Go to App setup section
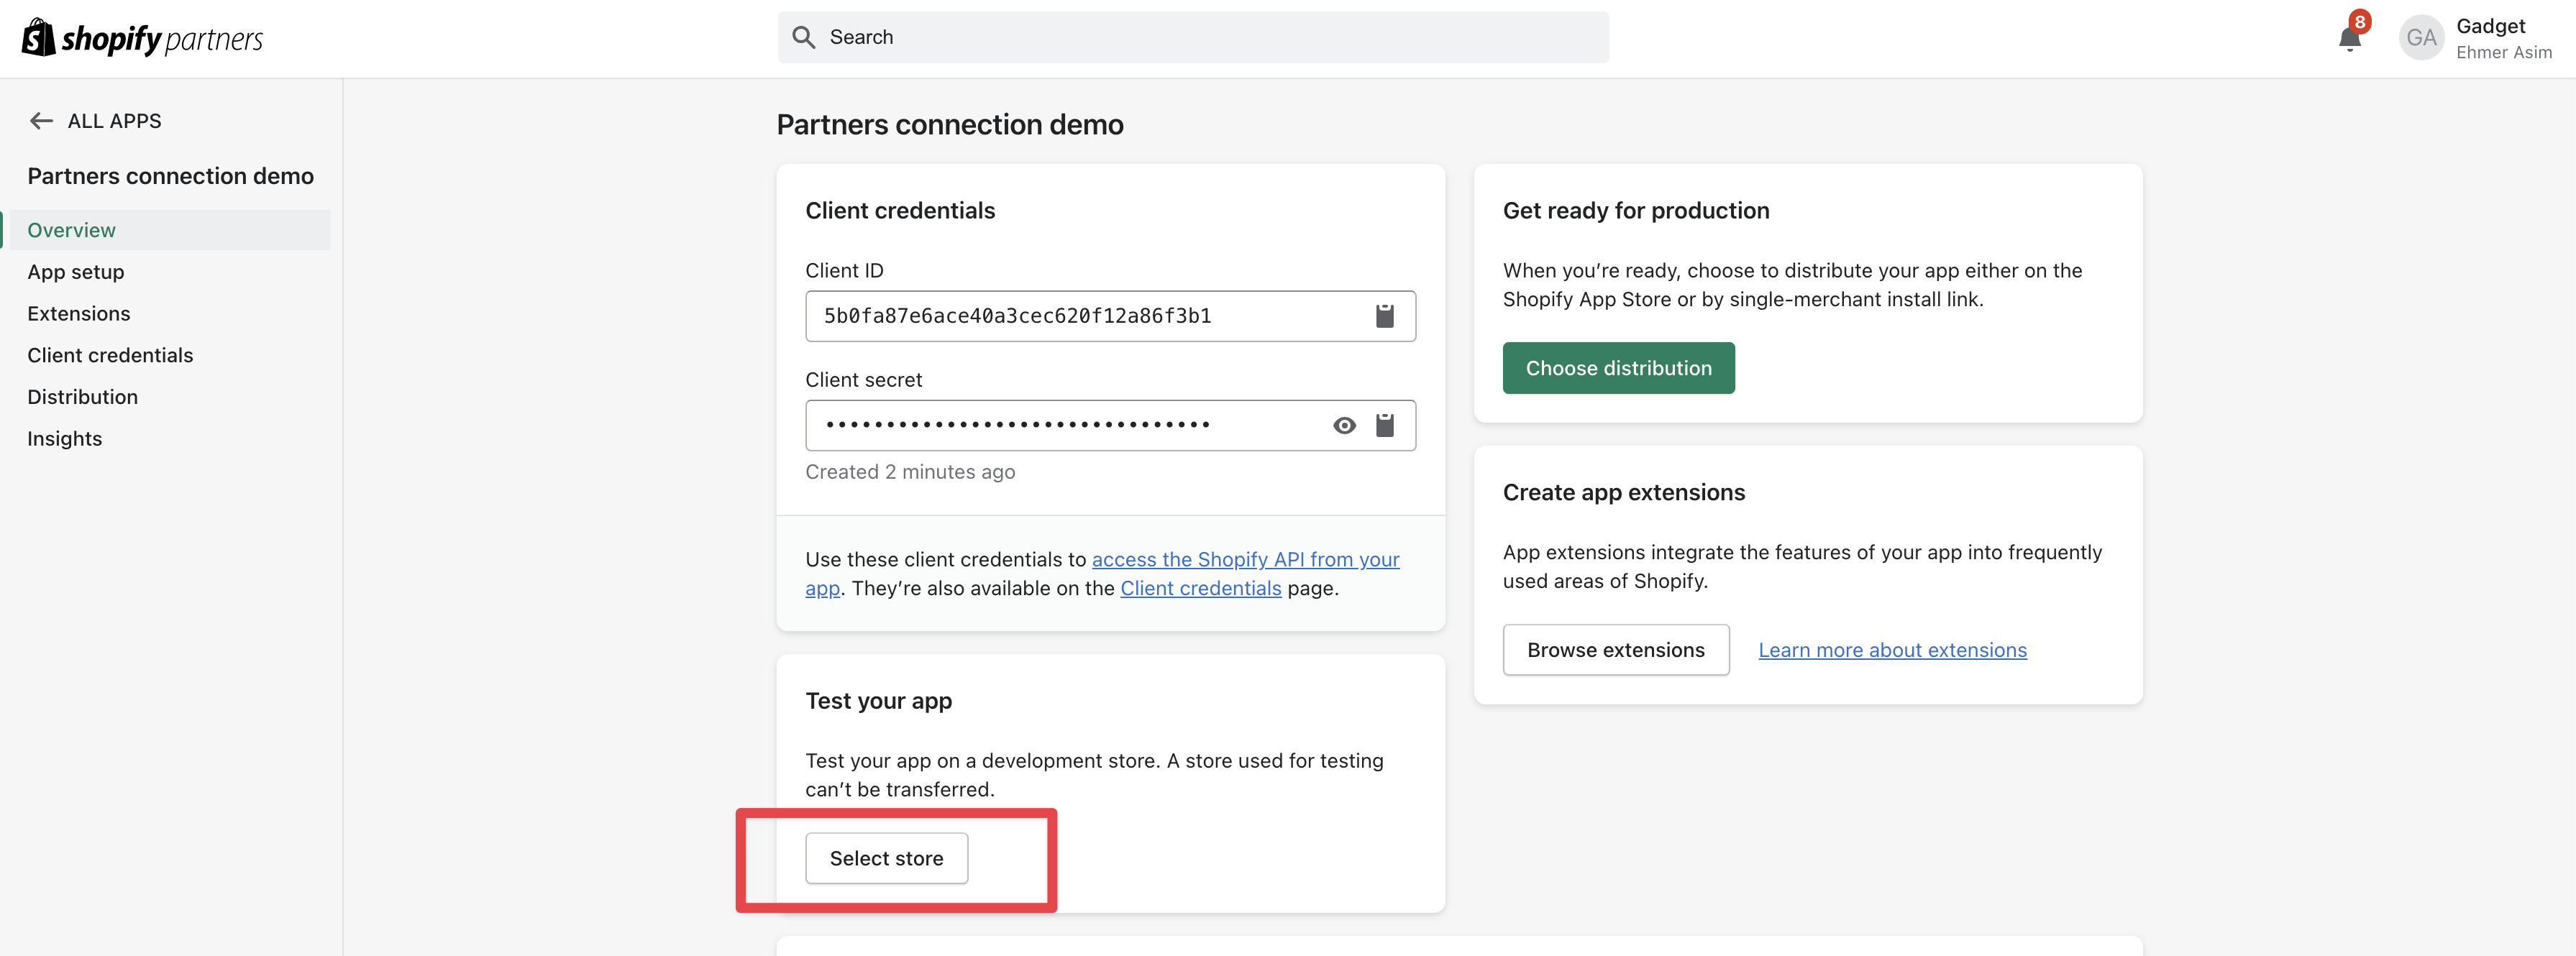This screenshot has width=2576, height=956. tap(76, 272)
